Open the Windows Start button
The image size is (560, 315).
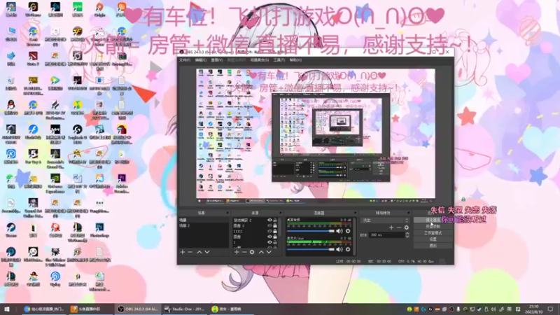pos(7,309)
